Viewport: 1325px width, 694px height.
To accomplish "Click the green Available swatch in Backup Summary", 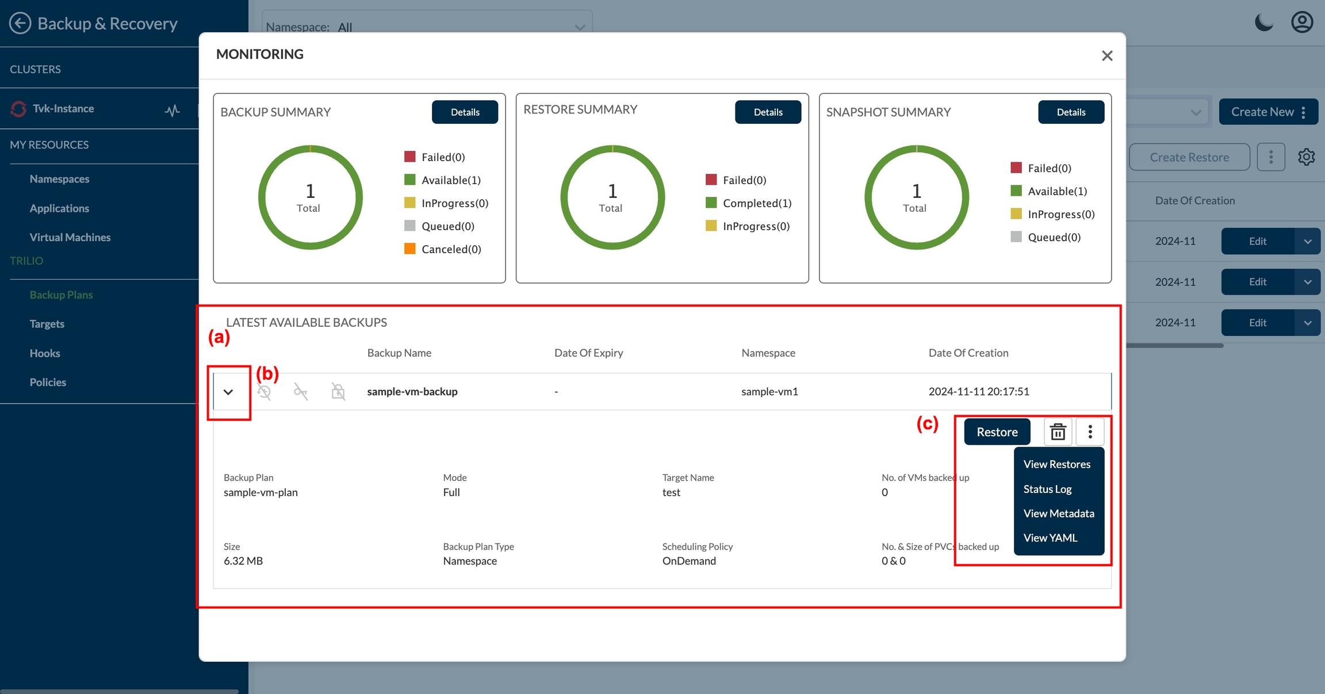I will point(409,180).
